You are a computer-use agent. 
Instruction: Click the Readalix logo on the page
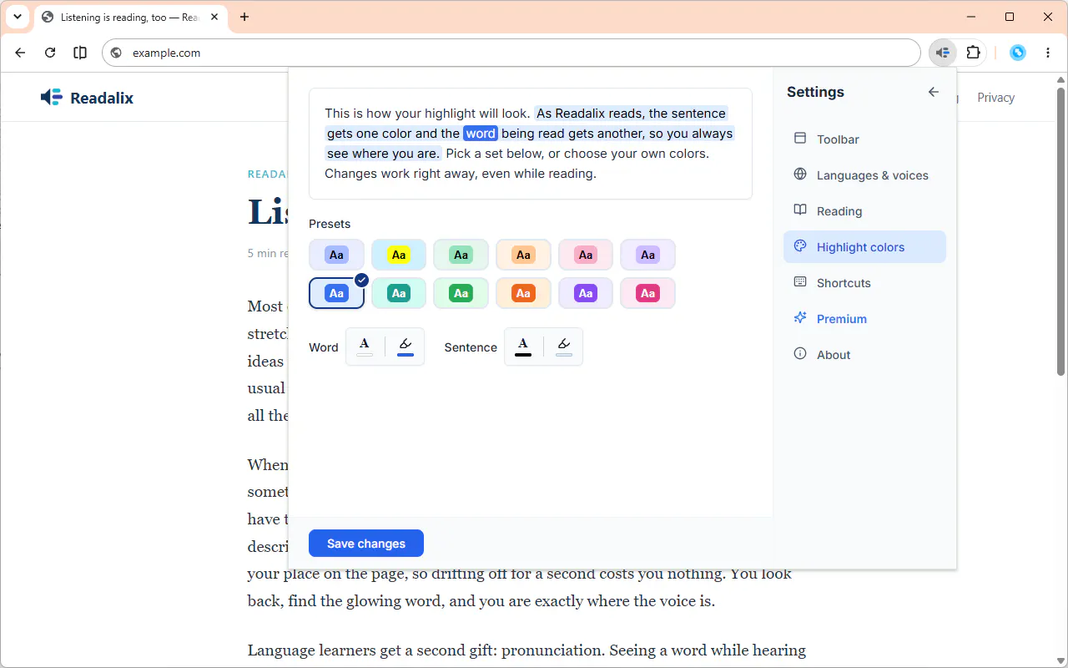coord(87,98)
